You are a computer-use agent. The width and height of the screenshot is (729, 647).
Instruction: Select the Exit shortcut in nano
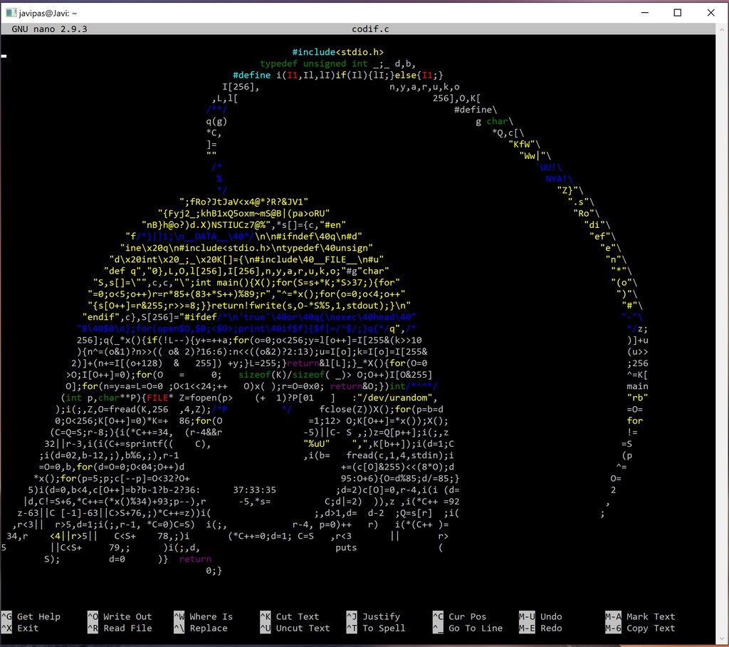pyautogui.click(x=28, y=628)
